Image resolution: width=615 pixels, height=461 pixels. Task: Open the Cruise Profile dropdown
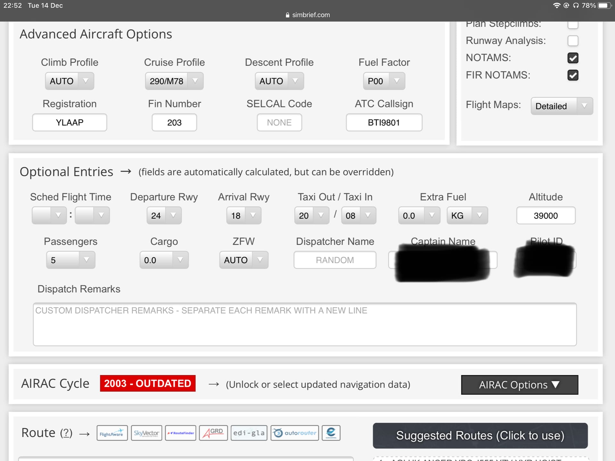coord(174,81)
